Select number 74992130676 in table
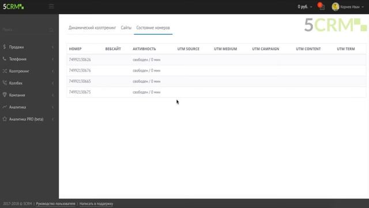The width and height of the screenshot is (369, 208). (80, 70)
